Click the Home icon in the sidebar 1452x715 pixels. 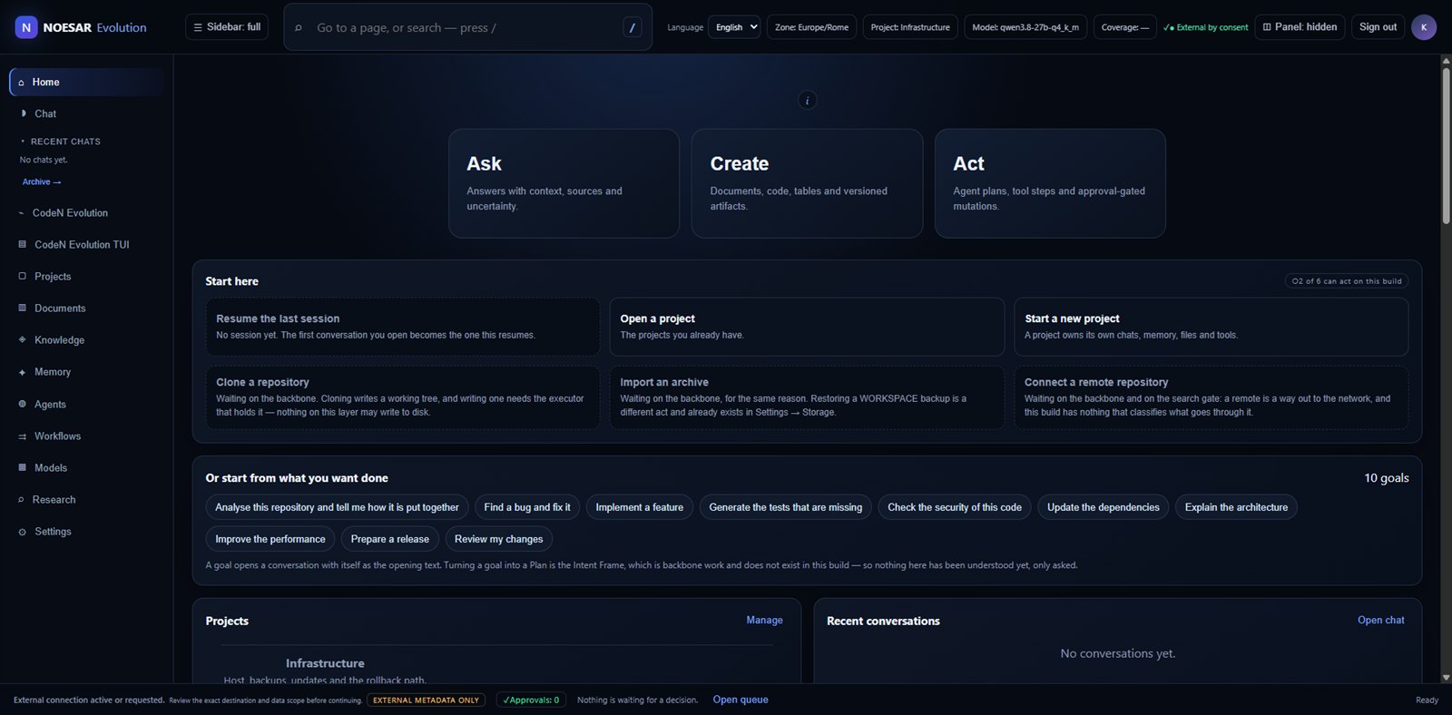(x=21, y=83)
